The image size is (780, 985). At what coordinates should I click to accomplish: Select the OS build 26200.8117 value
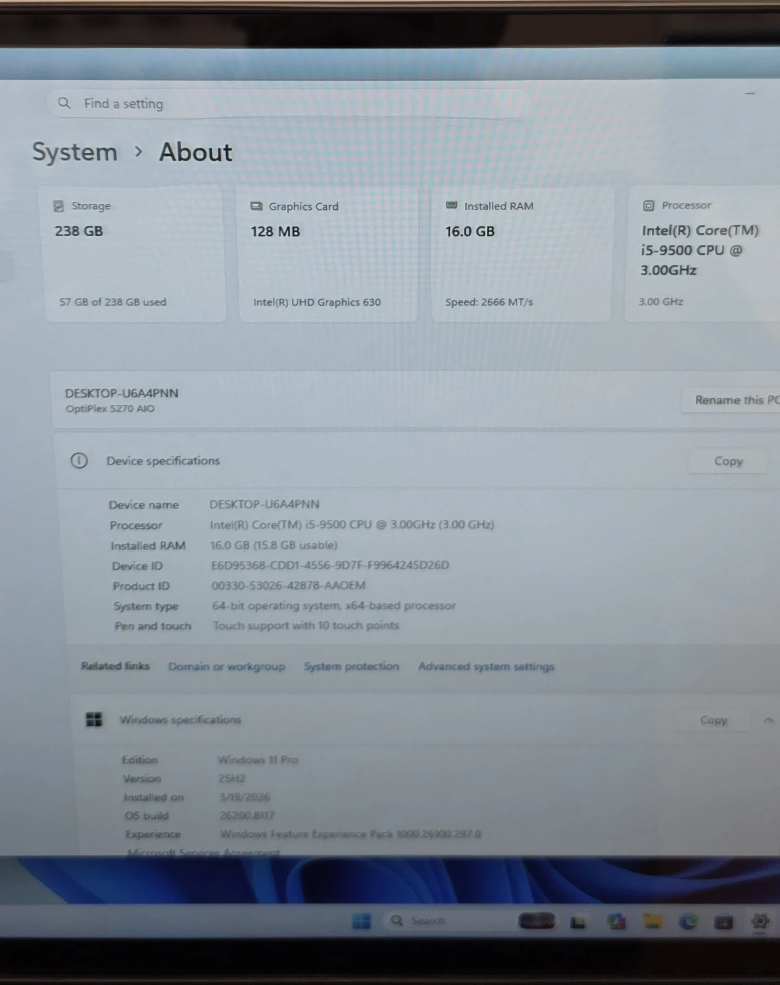246,815
